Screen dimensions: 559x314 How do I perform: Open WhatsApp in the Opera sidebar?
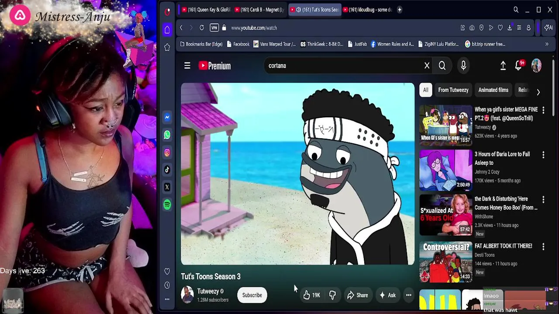click(x=167, y=135)
